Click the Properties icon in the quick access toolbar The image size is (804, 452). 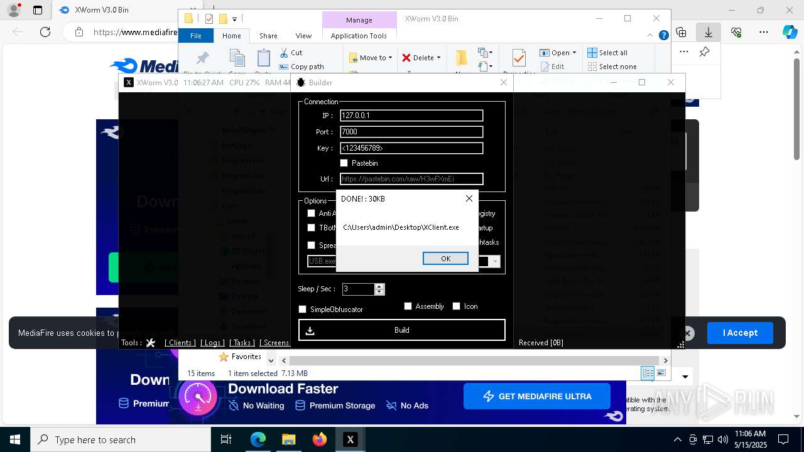tap(209, 19)
